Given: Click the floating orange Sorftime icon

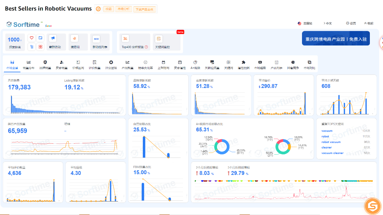Looking at the screenshot, I should pos(373,206).
